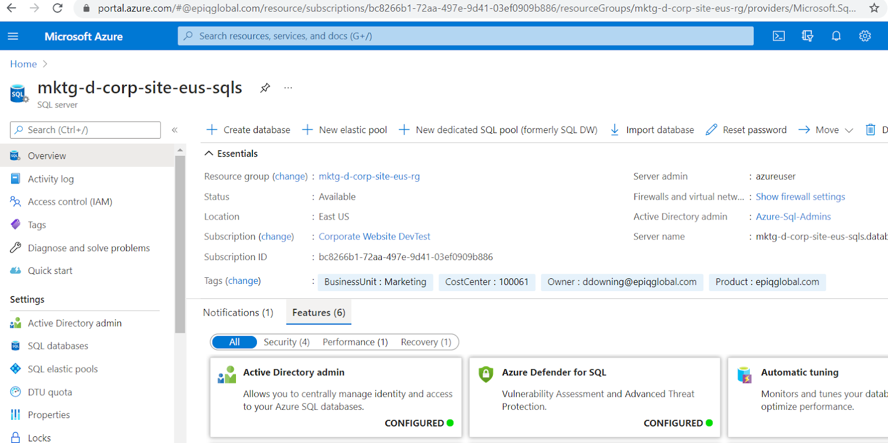This screenshot has height=443, width=888.
Task: Click change next to Tags
Action: pyautogui.click(x=243, y=281)
